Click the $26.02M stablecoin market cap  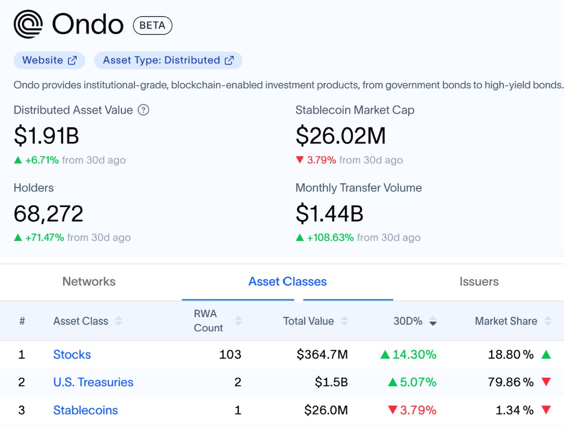pyautogui.click(x=341, y=136)
